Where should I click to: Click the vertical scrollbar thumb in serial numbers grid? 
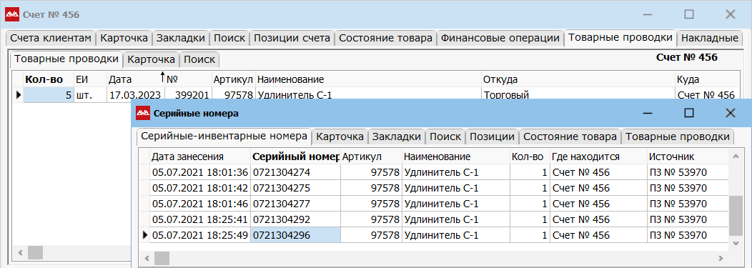click(734, 216)
